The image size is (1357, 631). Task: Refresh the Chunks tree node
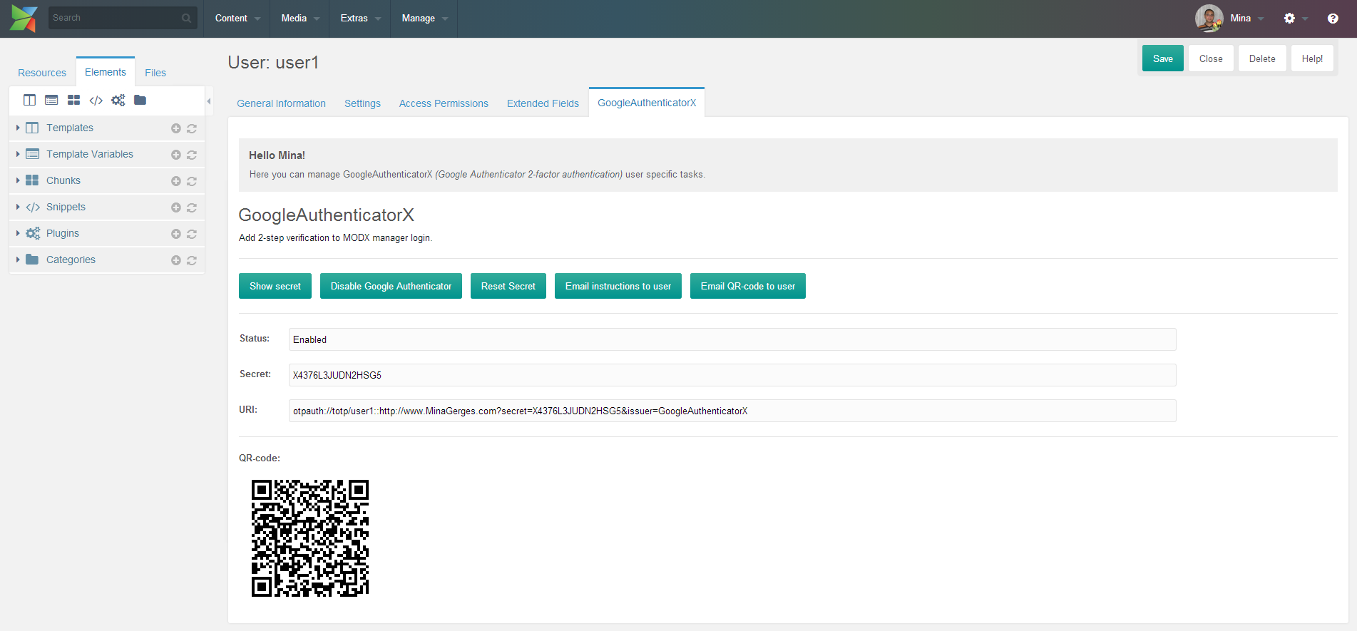192,181
